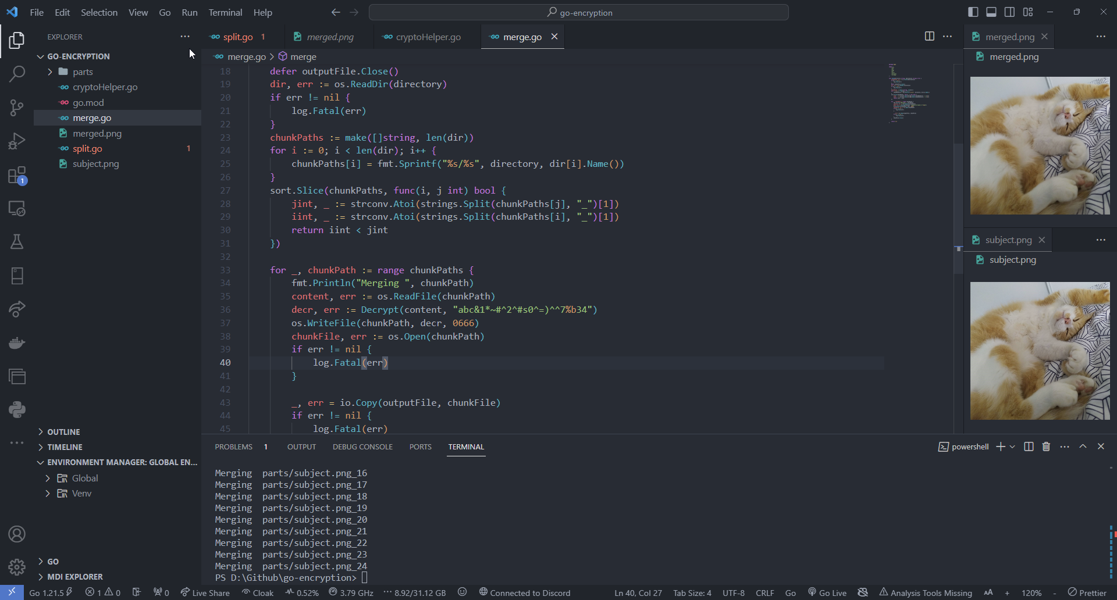Open the Python view in activity bar
This screenshot has width=1117, height=600.
click(17, 410)
